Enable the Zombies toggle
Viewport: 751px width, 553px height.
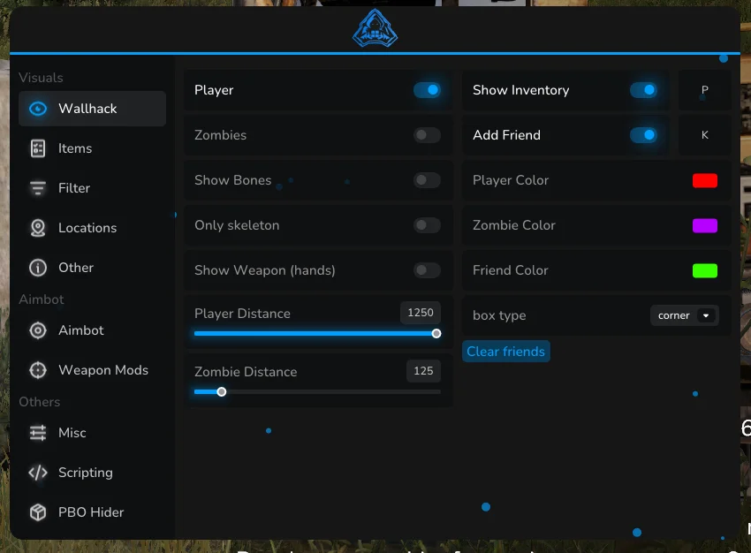pyautogui.click(x=427, y=134)
